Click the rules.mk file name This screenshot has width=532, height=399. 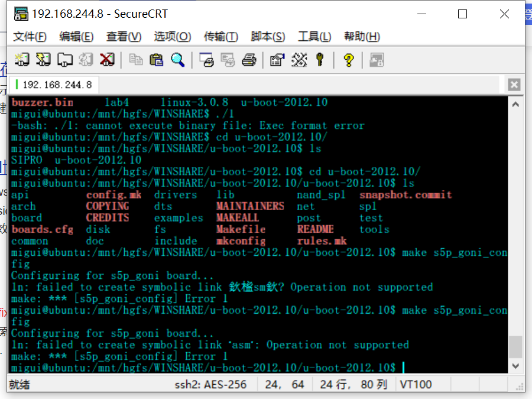tap(322, 241)
